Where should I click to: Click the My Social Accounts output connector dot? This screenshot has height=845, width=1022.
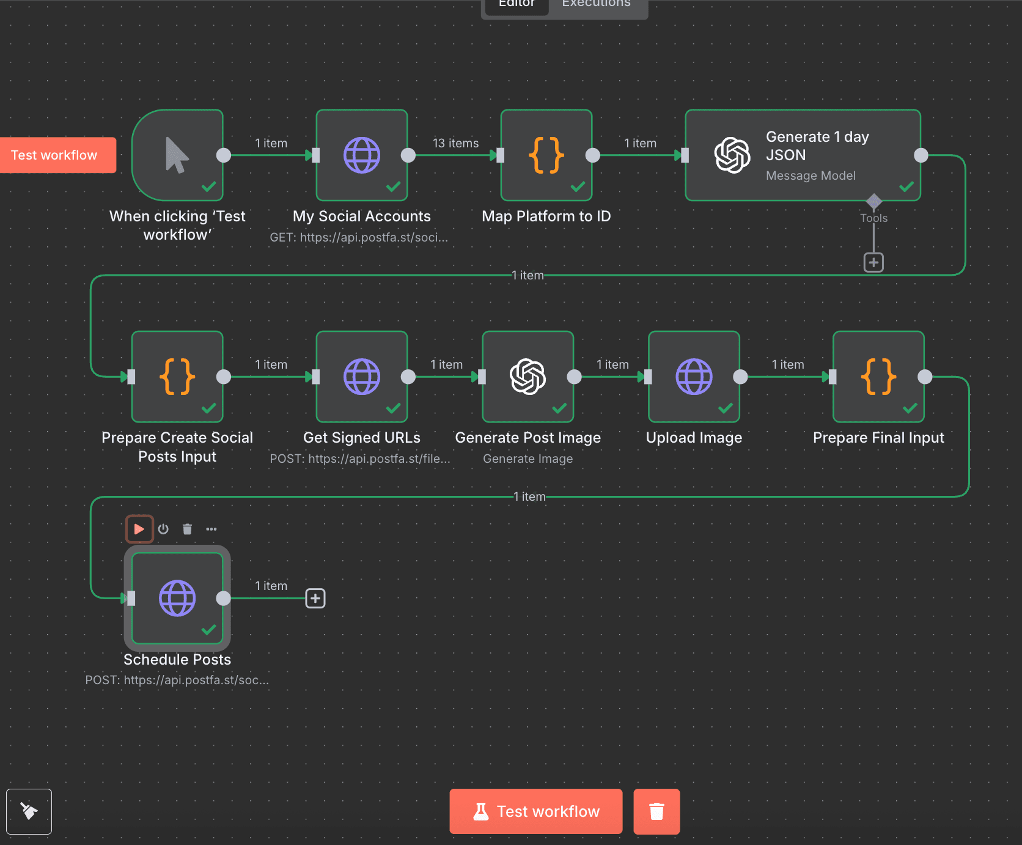tap(408, 155)
